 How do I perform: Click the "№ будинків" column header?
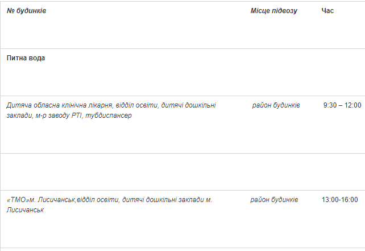coord(26,11)
